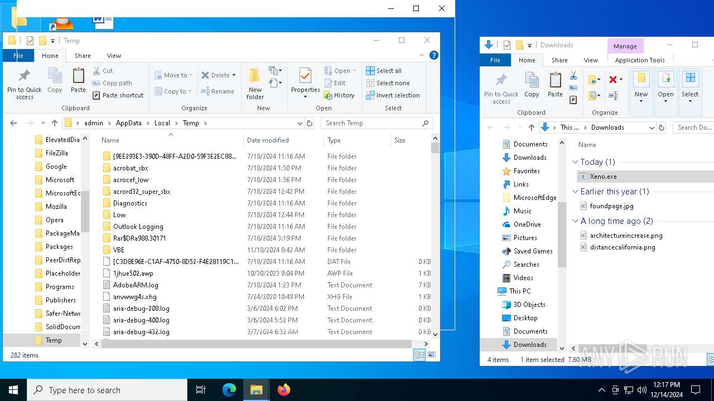
Task: Click History in the Open group
Action: (x=340, y=95)
